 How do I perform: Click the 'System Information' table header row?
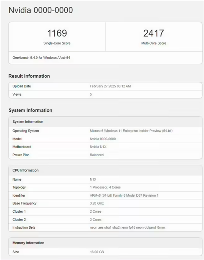pos(105,122)
